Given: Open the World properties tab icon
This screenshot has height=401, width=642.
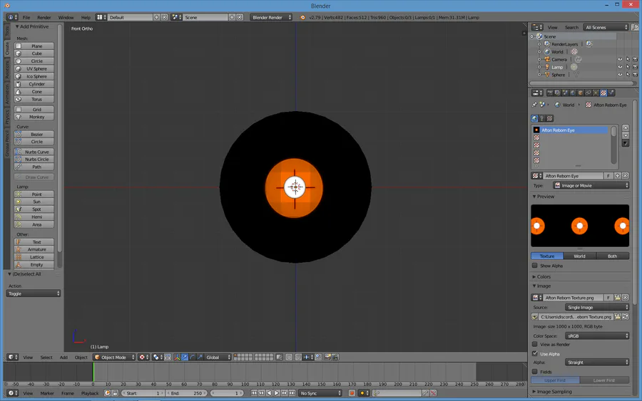Looking at the screenshot, I should (573, 93).
